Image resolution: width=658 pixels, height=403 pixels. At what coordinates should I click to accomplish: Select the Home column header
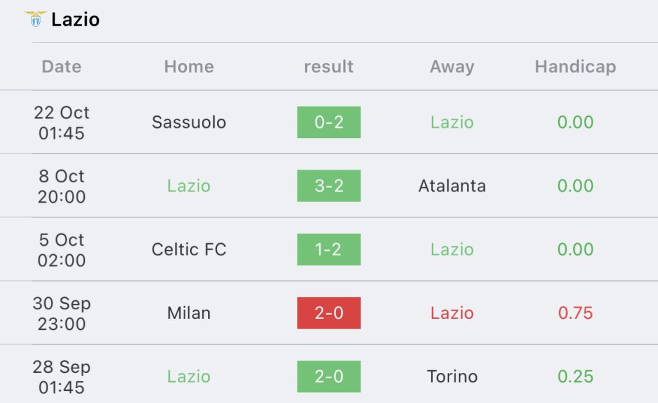[189, 67]
